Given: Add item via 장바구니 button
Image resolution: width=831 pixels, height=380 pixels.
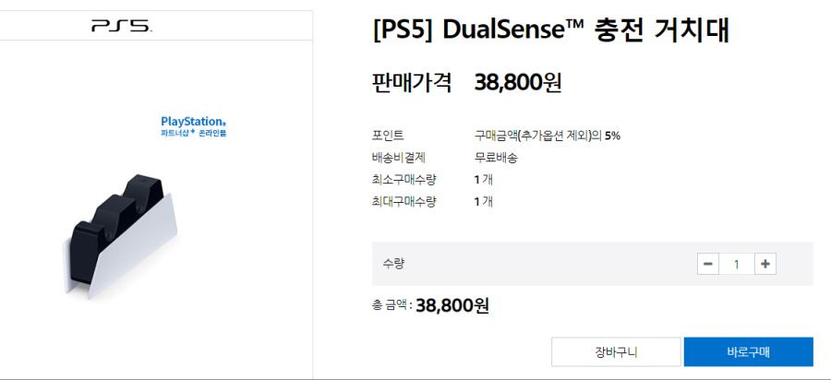Looking at the screenshot, I should click(x=616, y=352).
